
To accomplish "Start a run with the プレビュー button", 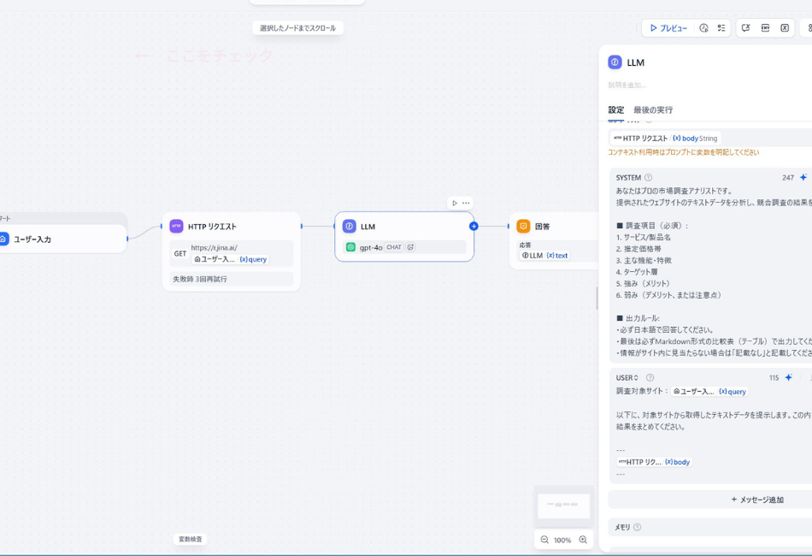I will point(669,27).
